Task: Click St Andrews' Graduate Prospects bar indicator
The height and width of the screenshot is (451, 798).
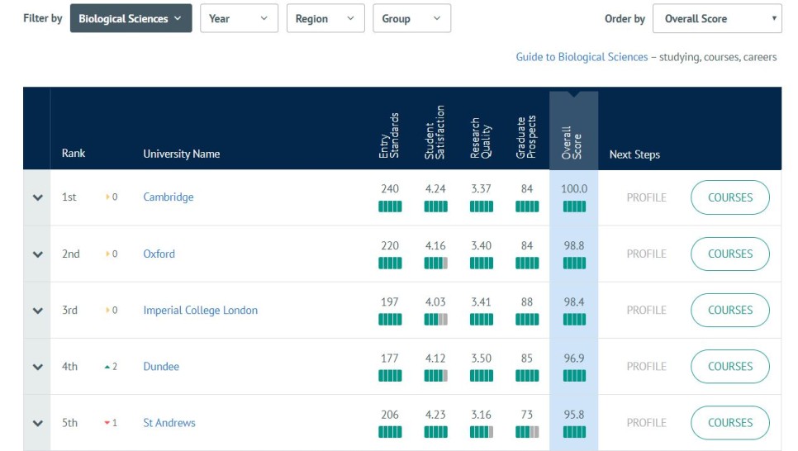Action: 527,432
